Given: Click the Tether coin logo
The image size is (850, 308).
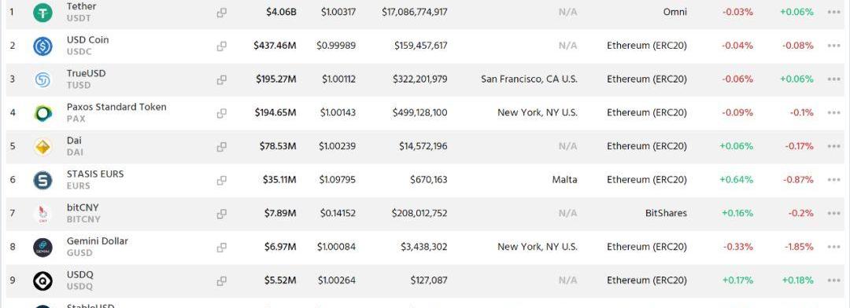Looking at the screenshot, I should coord(42,13).
